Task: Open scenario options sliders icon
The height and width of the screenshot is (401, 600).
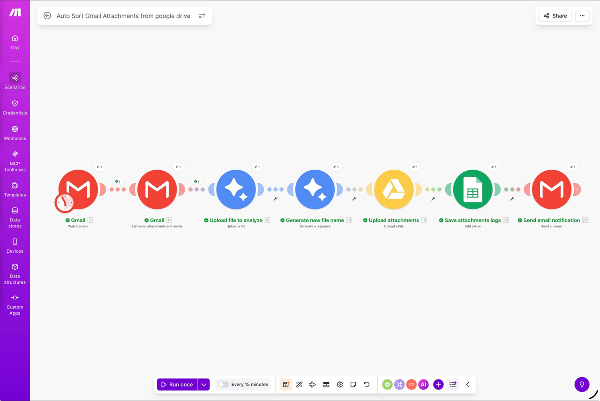Action: (x=202, y=16)
